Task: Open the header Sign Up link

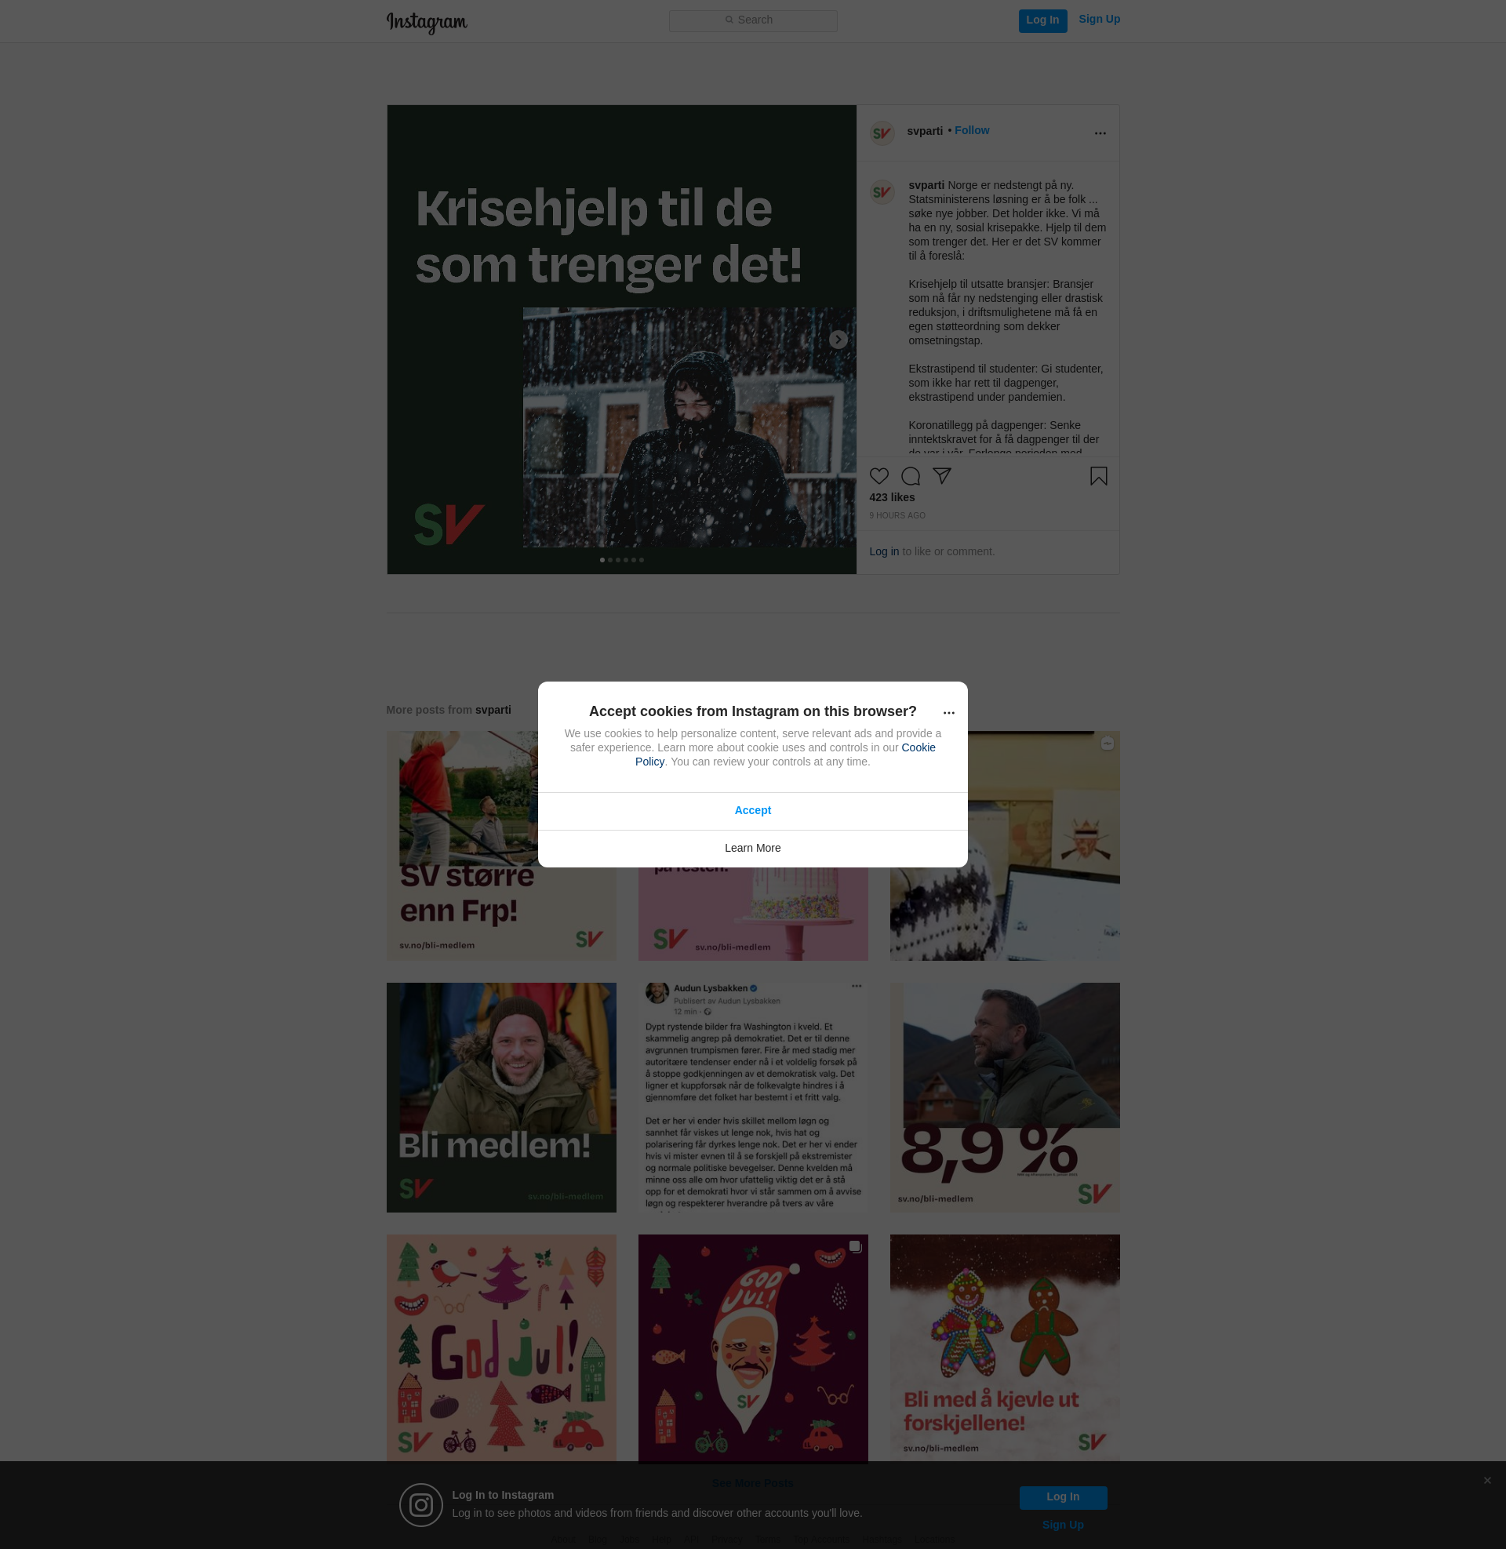Action: point(1099,20)
